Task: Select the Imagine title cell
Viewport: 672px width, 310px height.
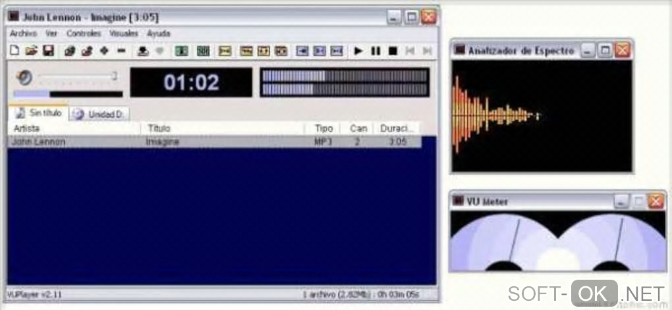Action: (163, 142)
